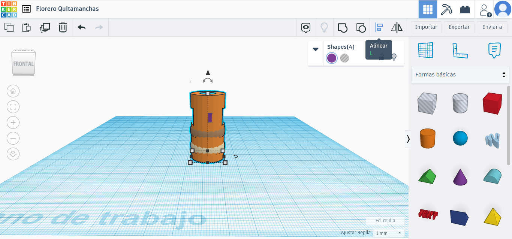Click the Exportar button

pos(459,27)
